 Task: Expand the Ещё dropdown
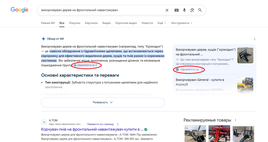click(162, 23)
